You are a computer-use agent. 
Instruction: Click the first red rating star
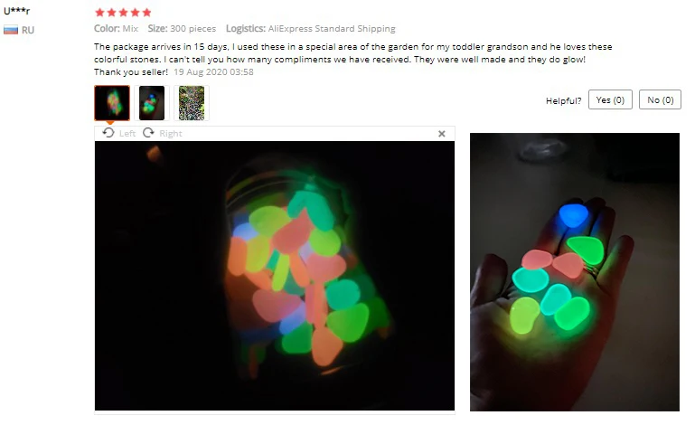(x=99, y=12)
